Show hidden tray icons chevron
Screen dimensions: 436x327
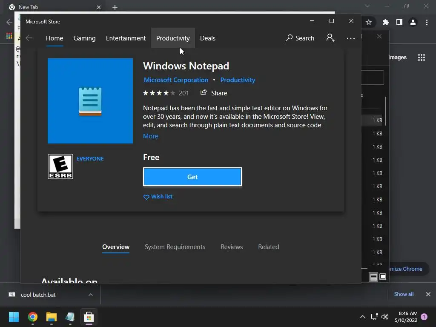[363, 317]
